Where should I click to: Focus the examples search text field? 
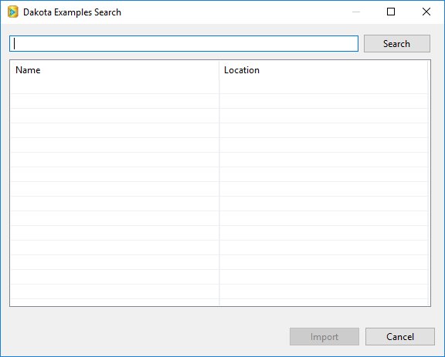coord(184,44)
